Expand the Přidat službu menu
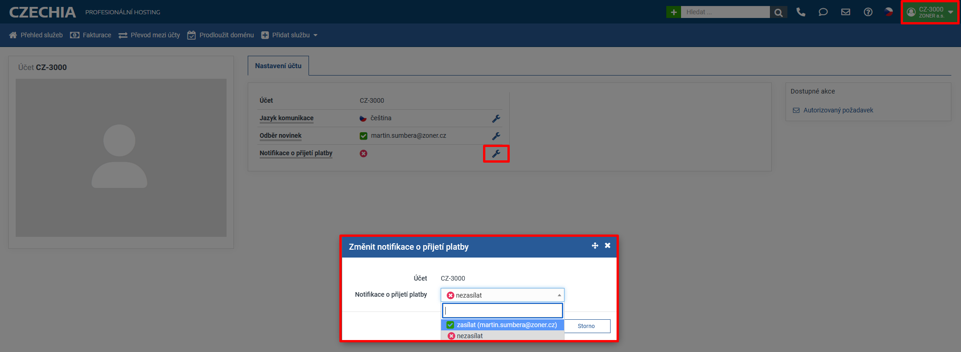 click(290, 35)
